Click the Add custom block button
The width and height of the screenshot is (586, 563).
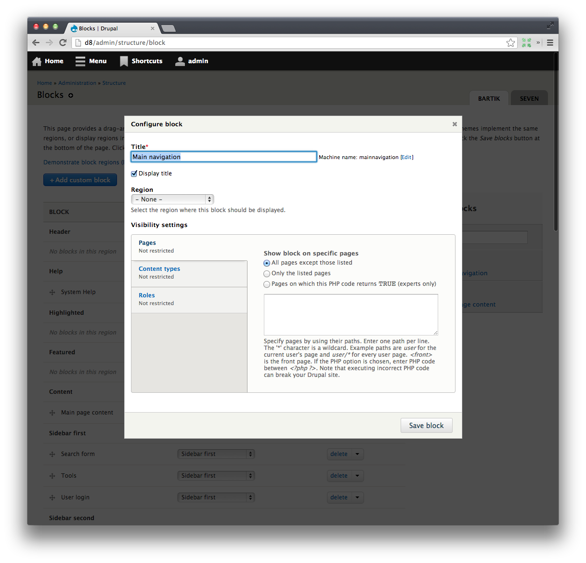(x=80, y=180)
